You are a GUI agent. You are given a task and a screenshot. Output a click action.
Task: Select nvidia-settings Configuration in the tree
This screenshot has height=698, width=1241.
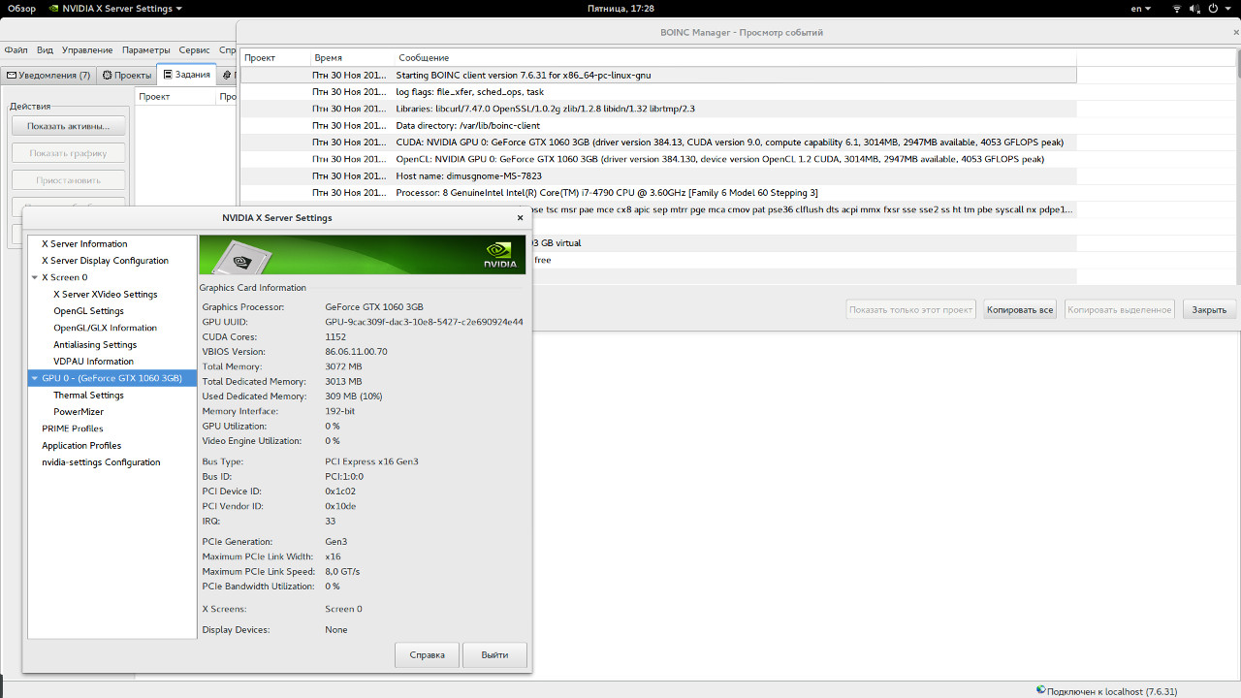101,462
